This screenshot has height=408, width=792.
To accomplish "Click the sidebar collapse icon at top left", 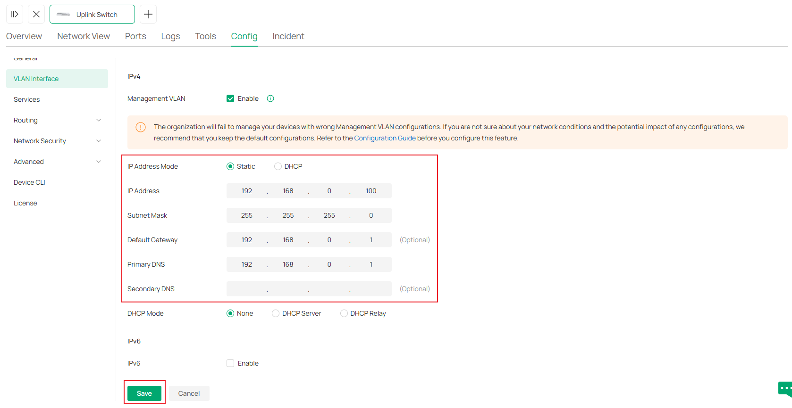I will 15,14.
